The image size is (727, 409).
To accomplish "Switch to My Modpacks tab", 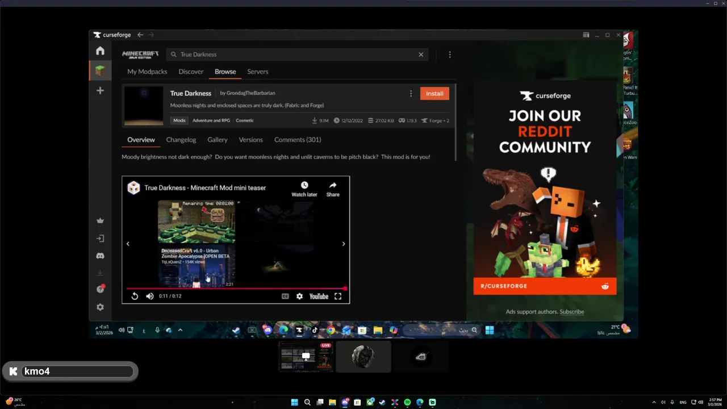I will 147,72.
